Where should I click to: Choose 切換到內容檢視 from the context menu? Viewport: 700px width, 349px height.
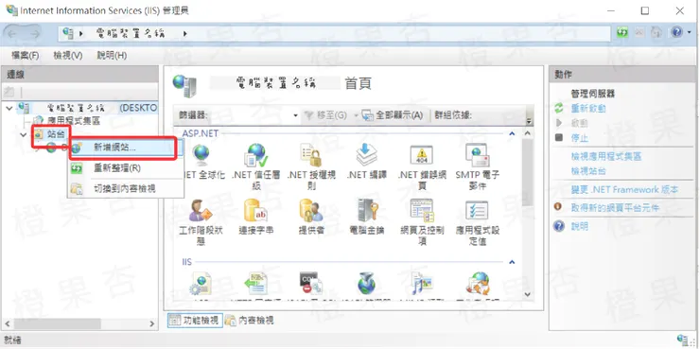(x=126, y=189)
